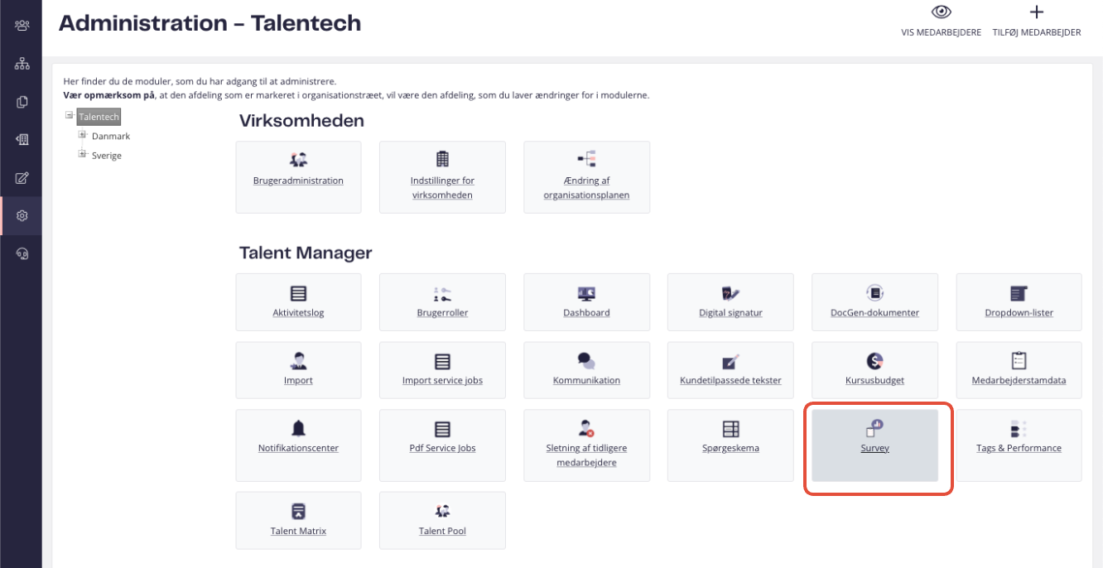This screenshot has width=1103, height=568.
Task: Click Tilføj Medarbejder plus button
Action: (1036, 12)
